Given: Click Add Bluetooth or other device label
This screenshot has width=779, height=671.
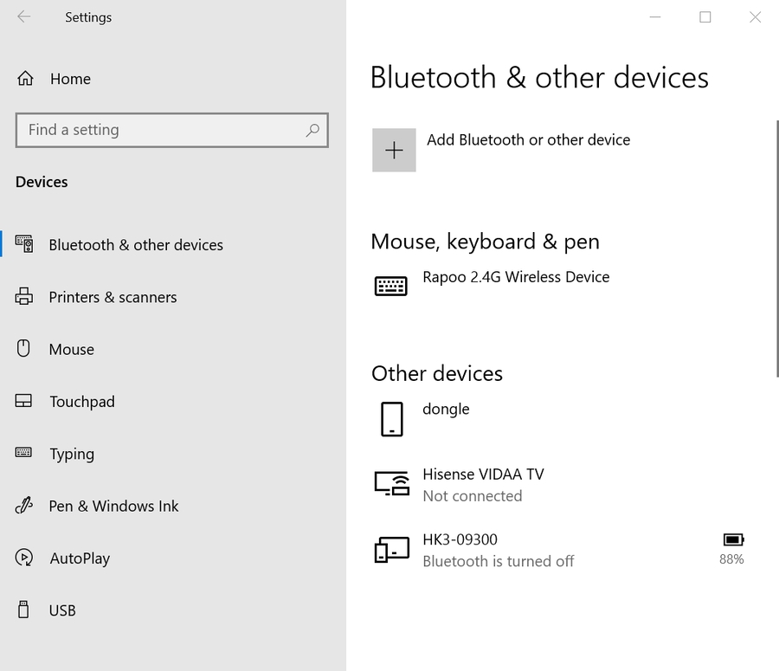Looking at the screenshot, I should pyautogui.click(x=528, y=140).
